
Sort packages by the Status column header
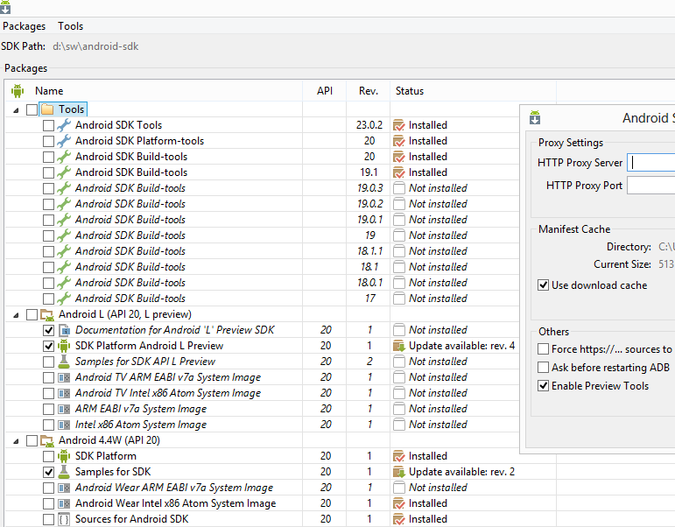(410, 91)
